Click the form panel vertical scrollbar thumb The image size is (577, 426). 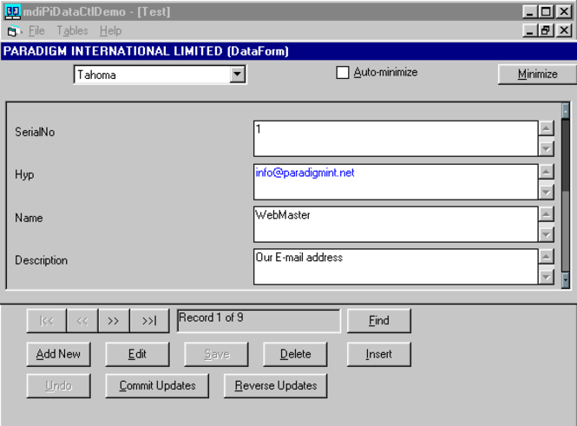566,155
